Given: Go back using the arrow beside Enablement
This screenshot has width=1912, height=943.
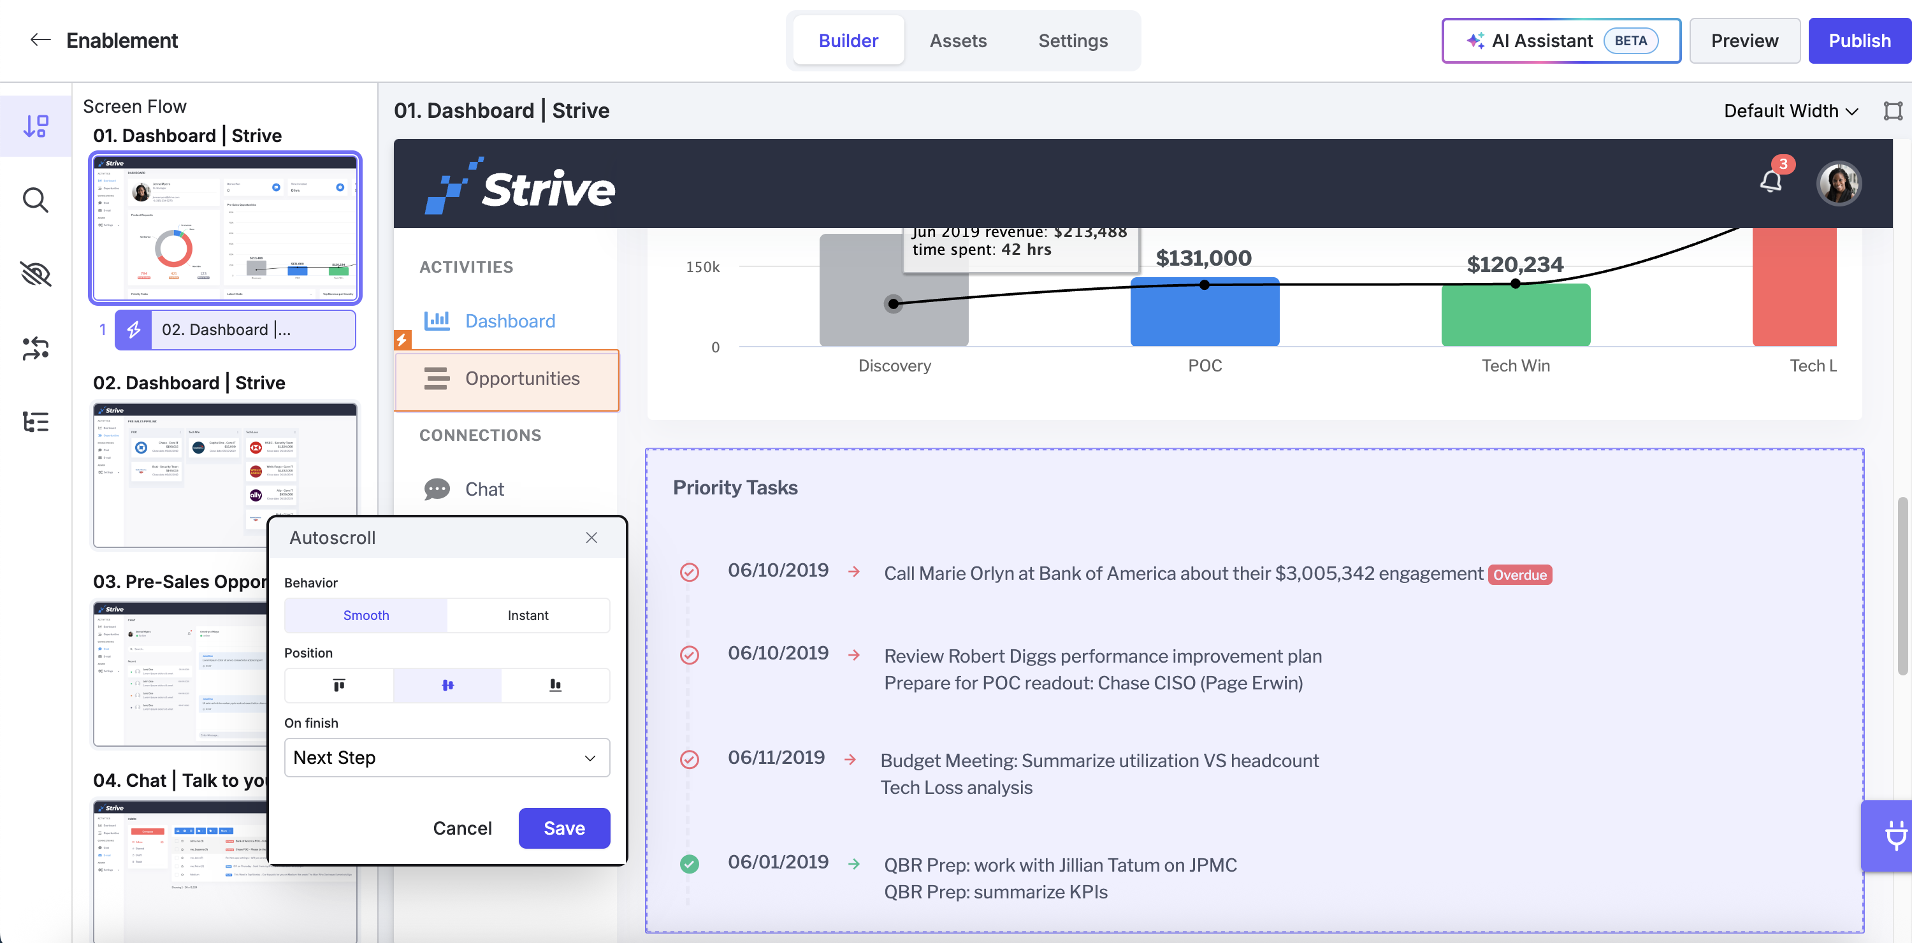Looking at the screenshot, I should pos(40,40).
